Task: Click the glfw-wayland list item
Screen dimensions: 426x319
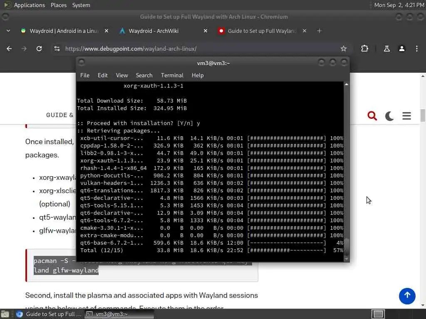Action: click(57, 231)
